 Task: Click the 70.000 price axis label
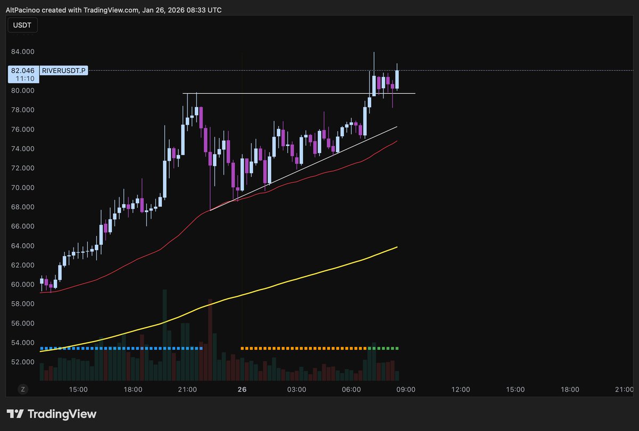[x=22, y=187]
